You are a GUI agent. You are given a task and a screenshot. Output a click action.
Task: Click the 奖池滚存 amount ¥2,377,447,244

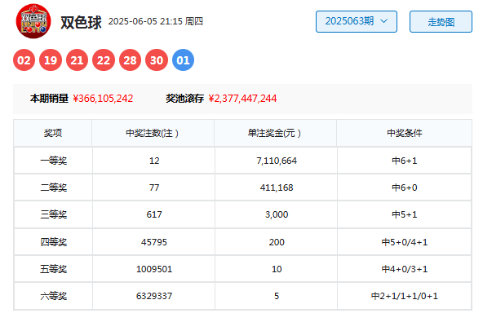click(242, 99)
